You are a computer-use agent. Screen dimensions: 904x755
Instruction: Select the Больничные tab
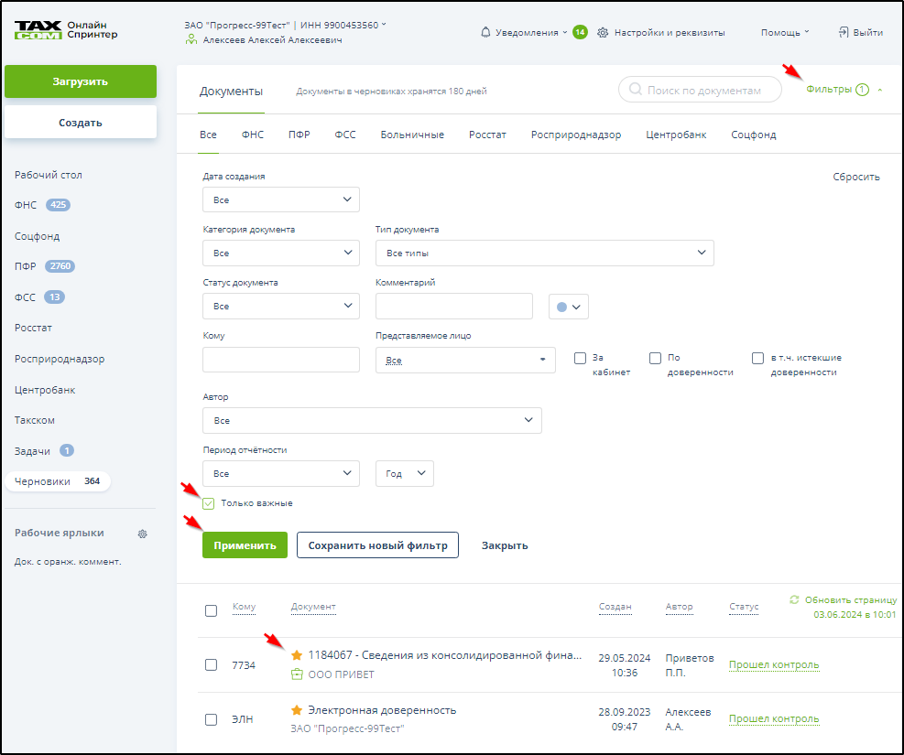[x=412, y=135]
